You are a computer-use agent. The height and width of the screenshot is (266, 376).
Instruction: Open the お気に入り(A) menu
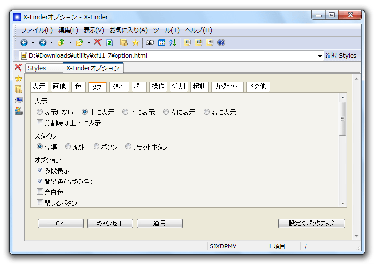click(x=129, y=30)
